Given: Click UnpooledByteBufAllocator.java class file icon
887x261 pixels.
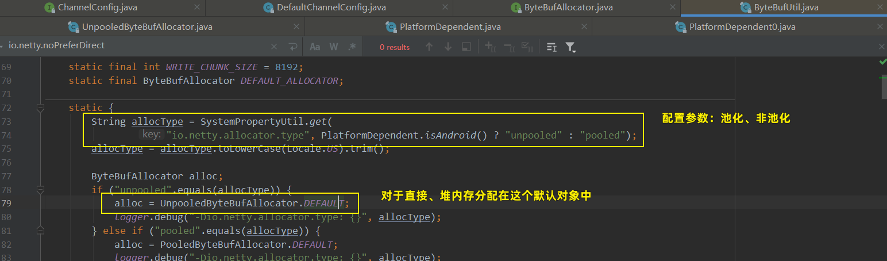Looking at the screenshot, I should click(74, 27).
